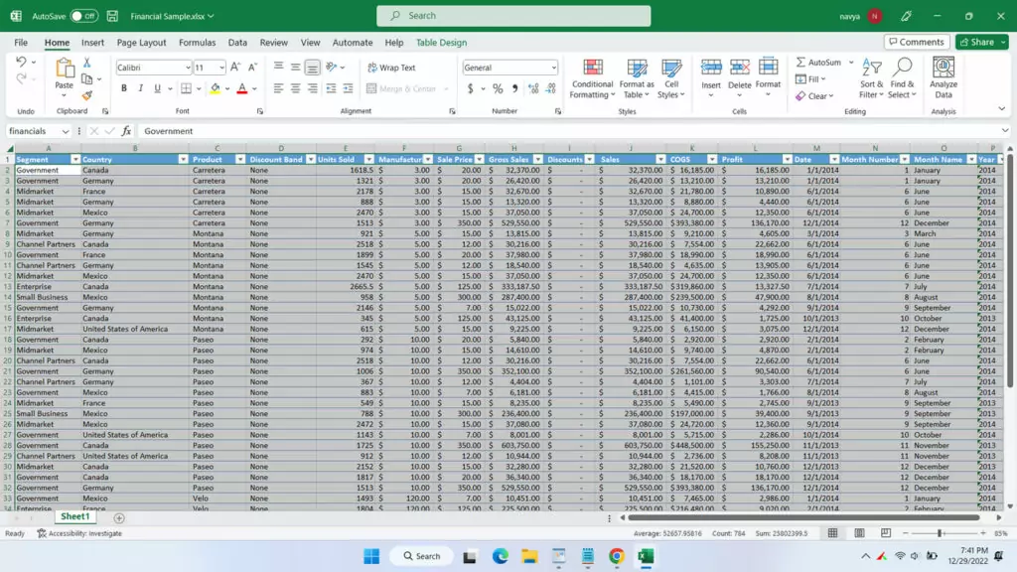Click Sort & Filter icon
This screenshot has width=1017, height=572.
872,78
